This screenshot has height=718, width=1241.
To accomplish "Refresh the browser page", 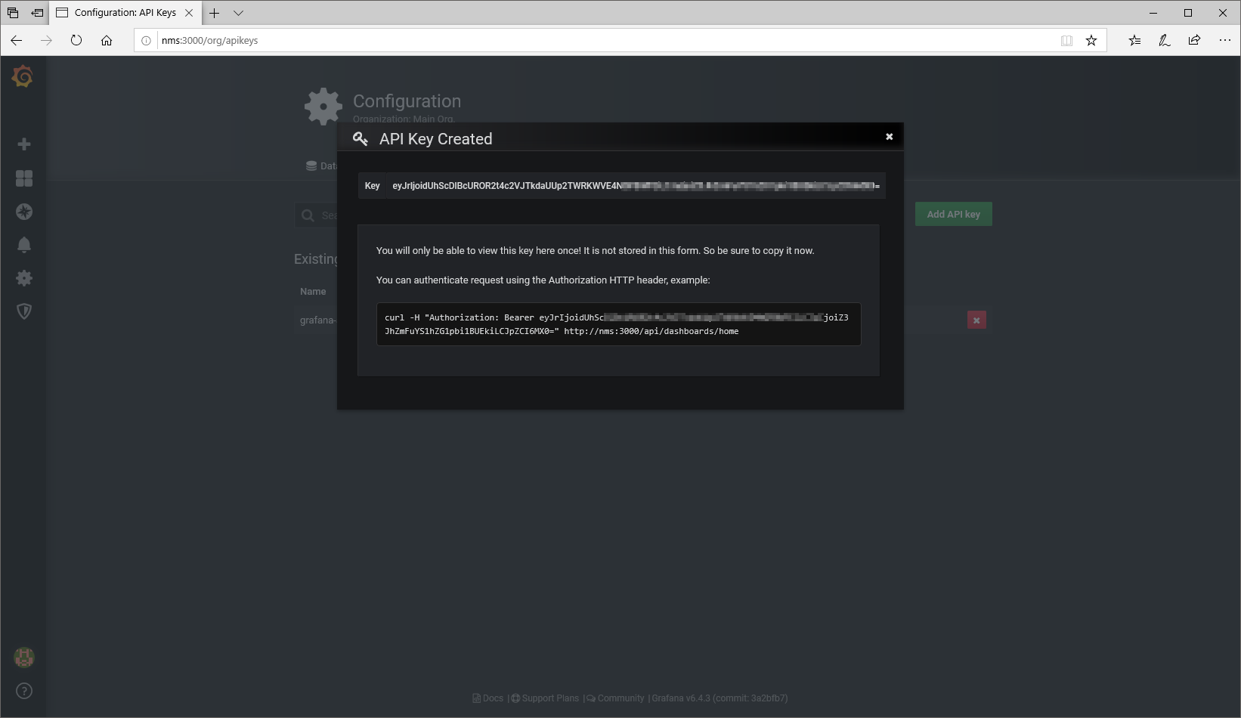I will coord(76,41).
